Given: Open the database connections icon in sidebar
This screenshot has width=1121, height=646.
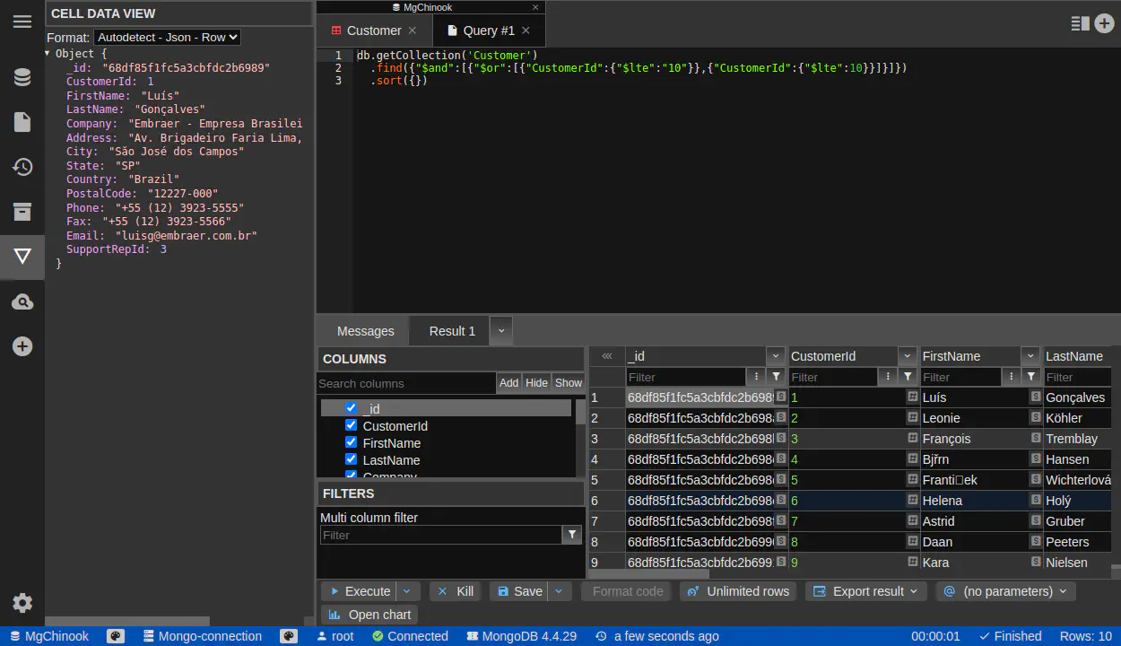Looking at the screenshot, I should point(22,78).
